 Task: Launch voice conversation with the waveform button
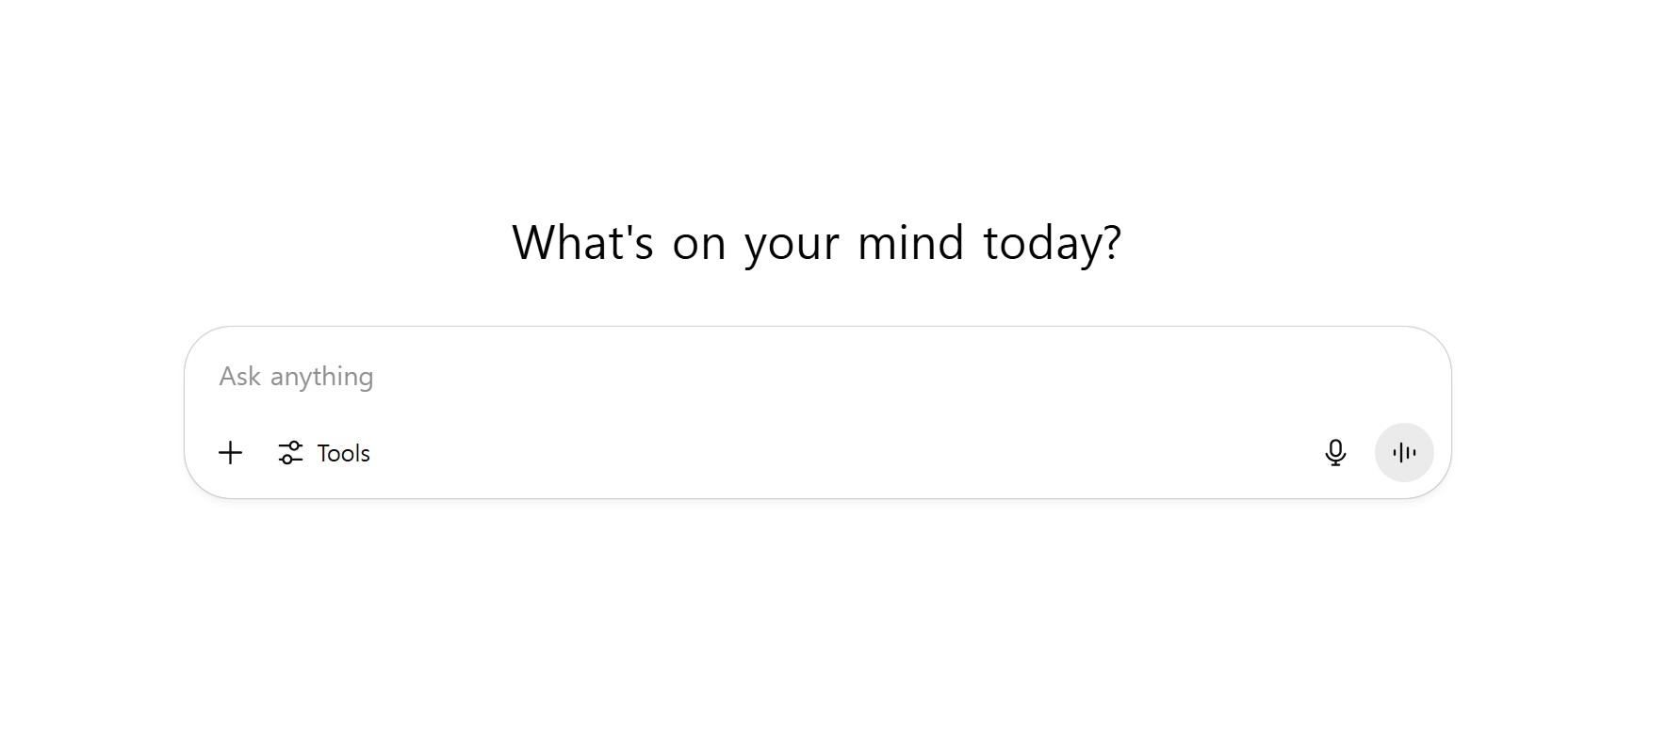[1403, 453]
